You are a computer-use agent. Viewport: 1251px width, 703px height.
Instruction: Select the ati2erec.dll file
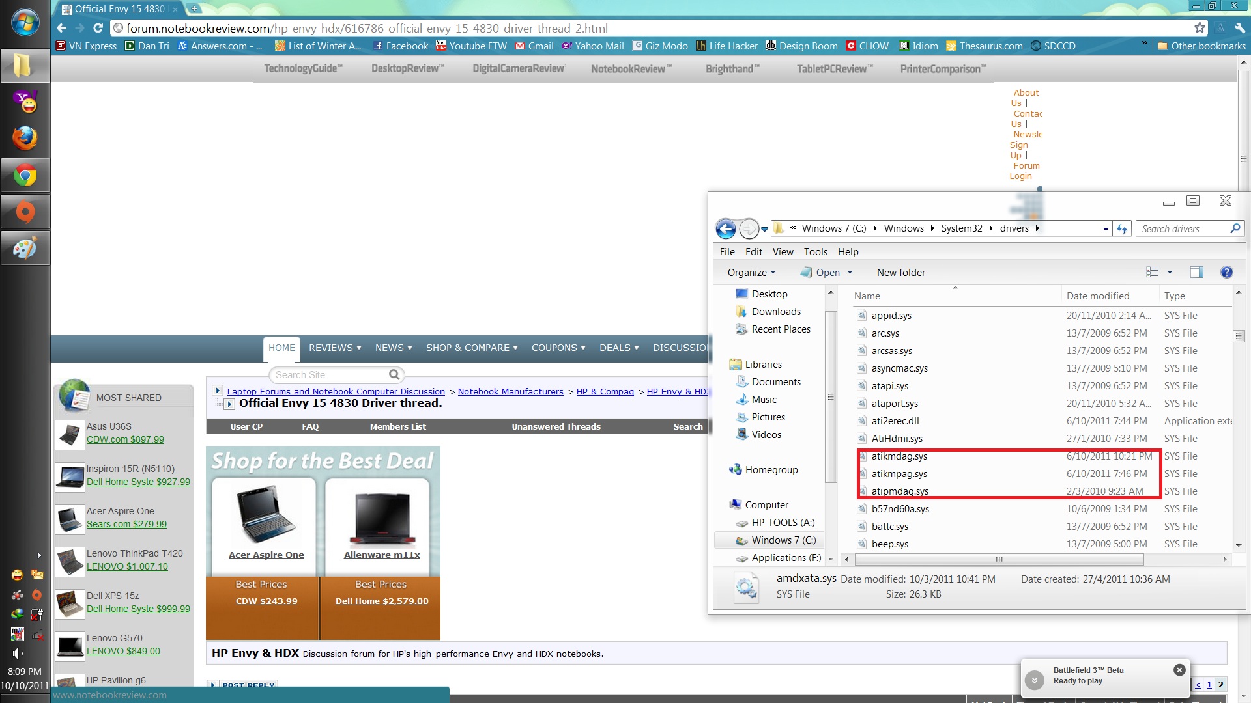coord(895,421)
